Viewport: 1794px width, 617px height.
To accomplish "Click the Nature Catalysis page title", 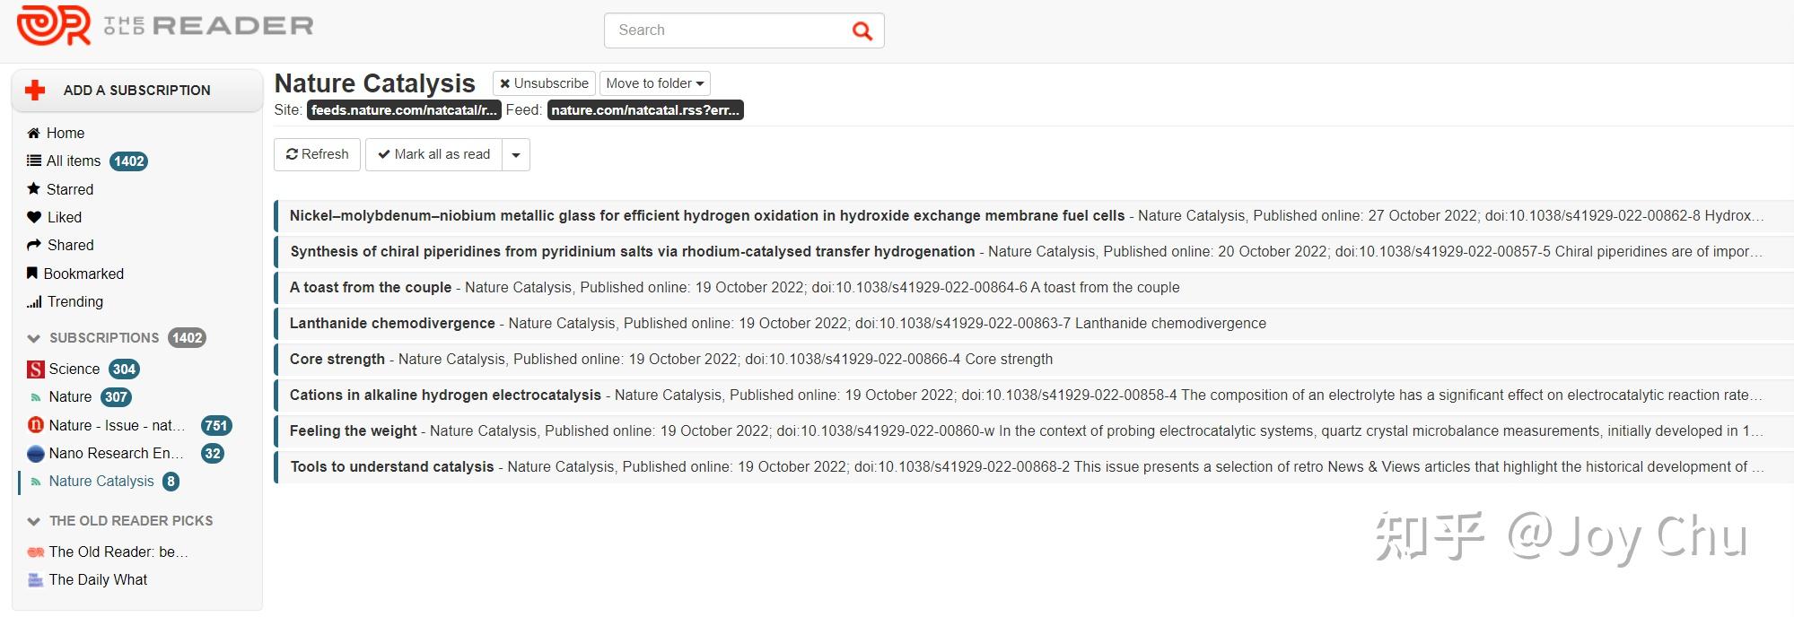I will (374, 83).
